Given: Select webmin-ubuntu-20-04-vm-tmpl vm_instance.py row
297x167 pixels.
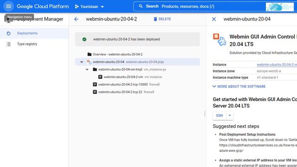Looking at the screenshot, I should pyautogui.click(x=137, y=70).
